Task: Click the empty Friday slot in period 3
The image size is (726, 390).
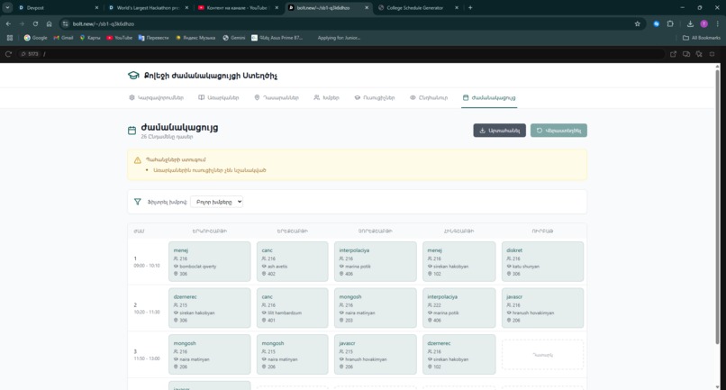Action: (542, 355)
